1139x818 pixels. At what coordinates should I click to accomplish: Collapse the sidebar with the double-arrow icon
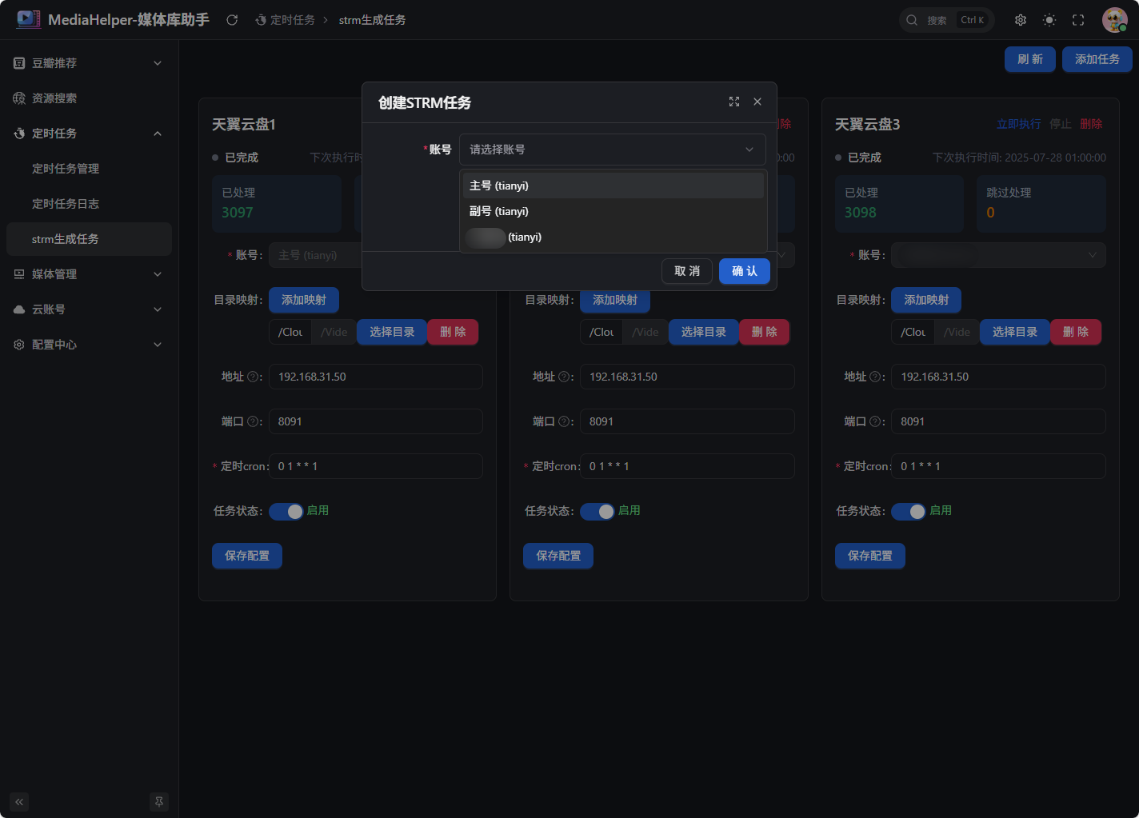click(19, 801)
